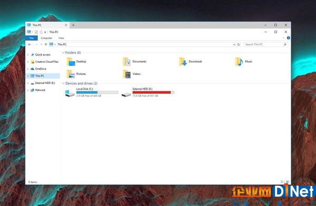This screenshot has height=206, width=316.
Task: Select the External HDD (E:) drive icon
Action: pos(126,94)
